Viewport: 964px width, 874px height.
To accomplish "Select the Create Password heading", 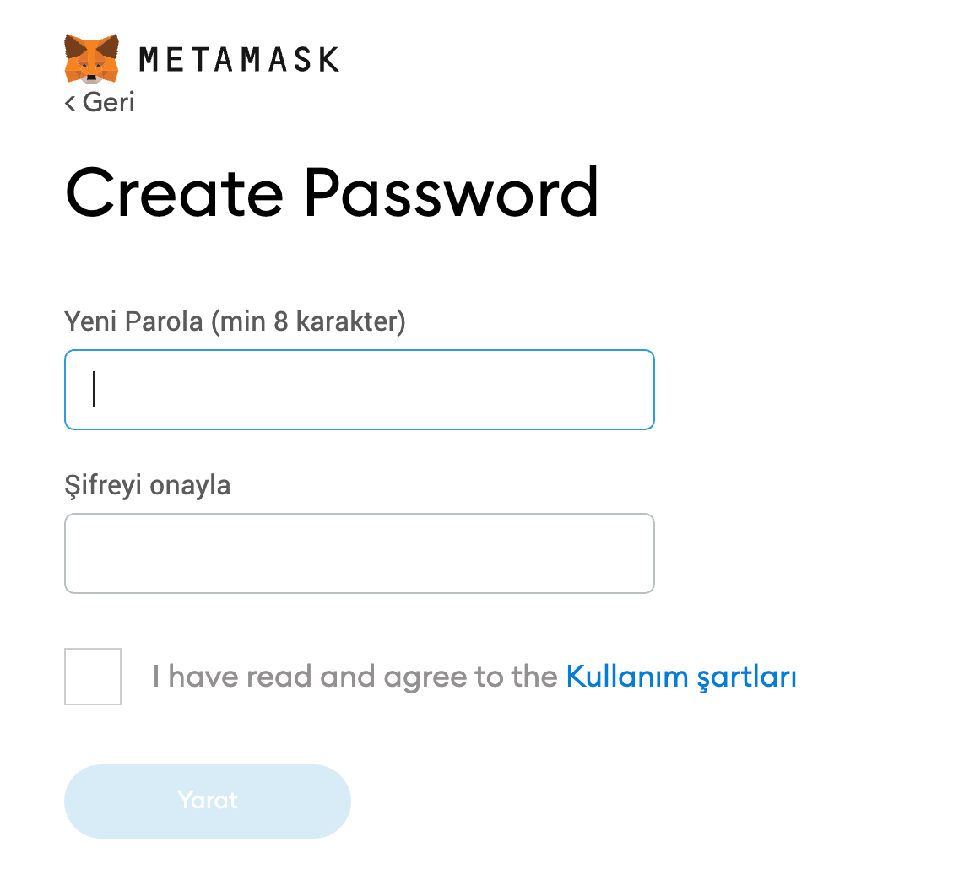I will pos(332,193).
